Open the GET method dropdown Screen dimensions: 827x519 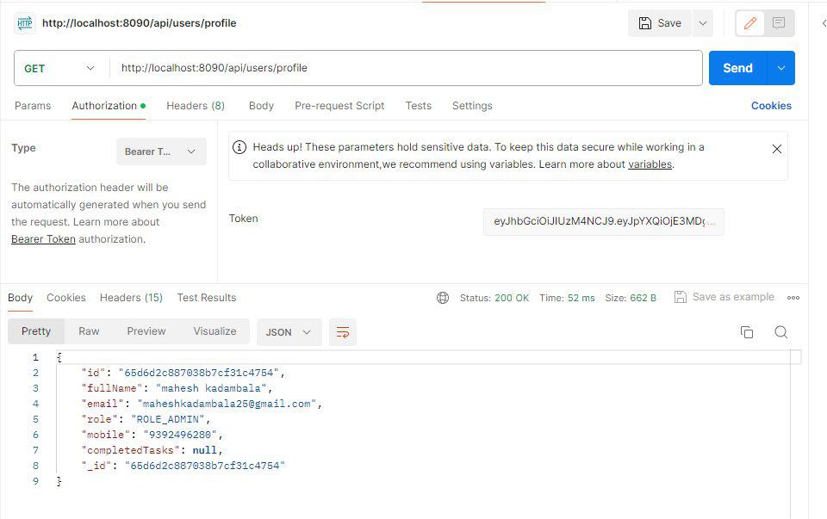59,67
